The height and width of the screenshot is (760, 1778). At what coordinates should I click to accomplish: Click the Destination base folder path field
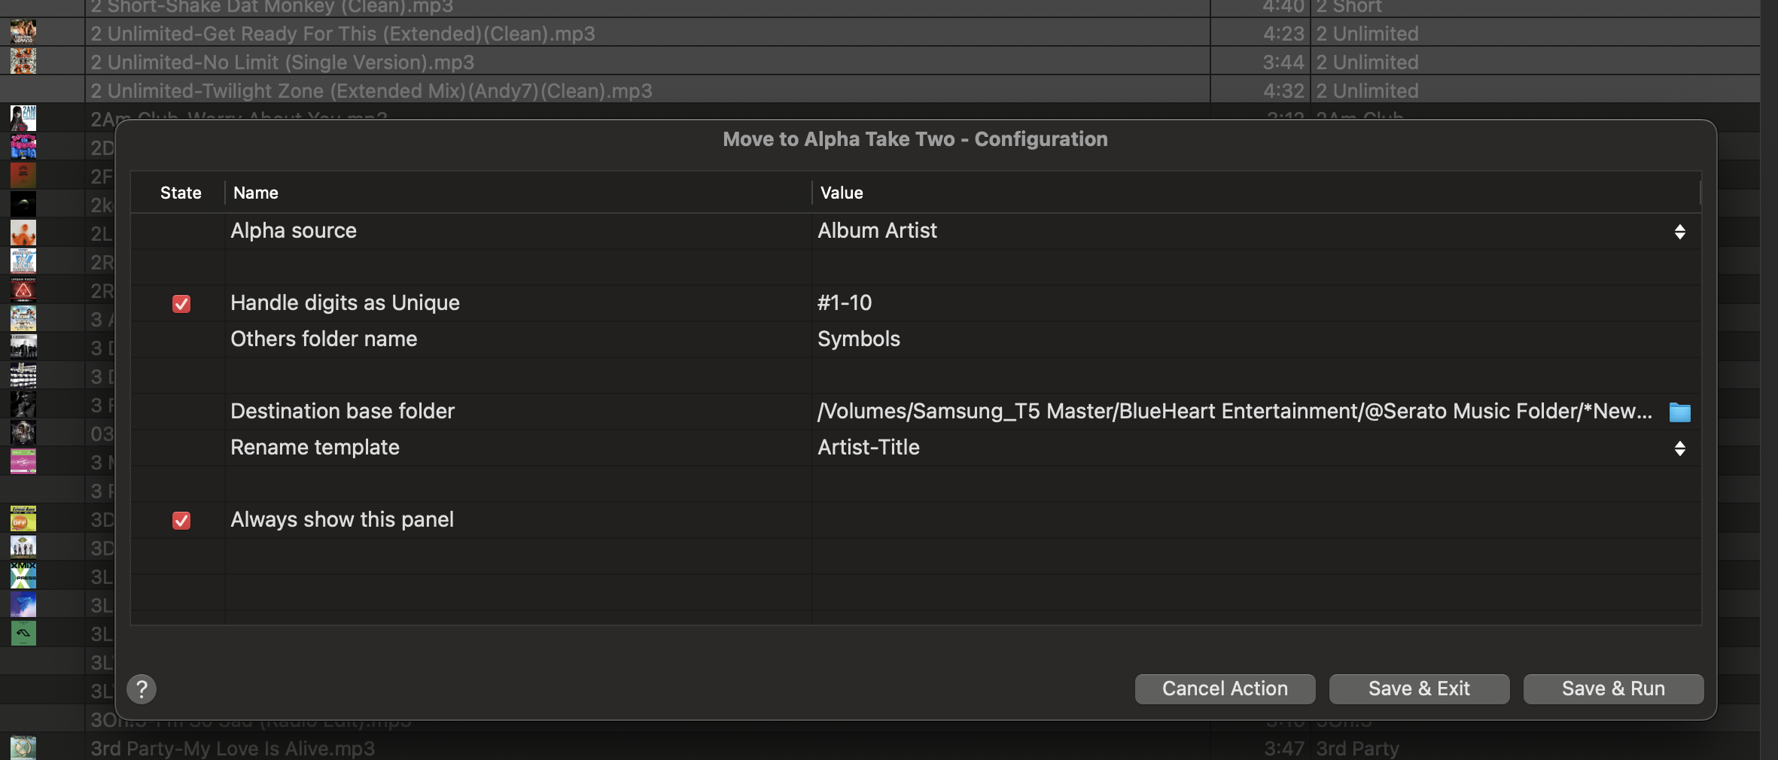point(1235,412)
